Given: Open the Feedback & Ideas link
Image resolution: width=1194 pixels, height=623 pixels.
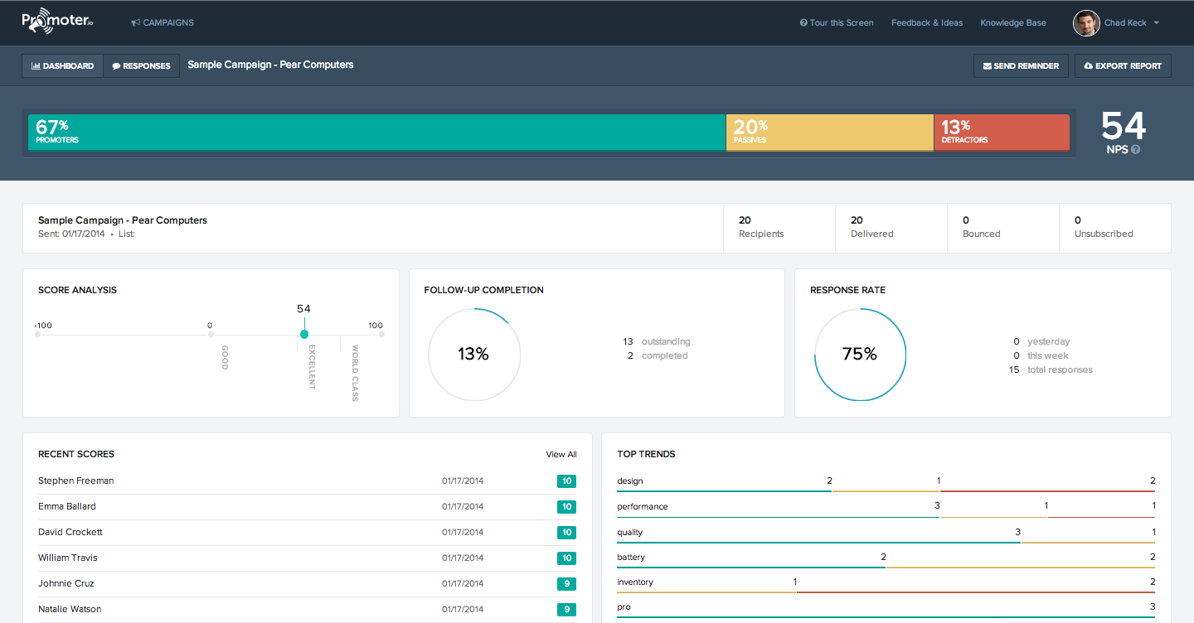Looking at the screenshot, I should coord(927,23).
